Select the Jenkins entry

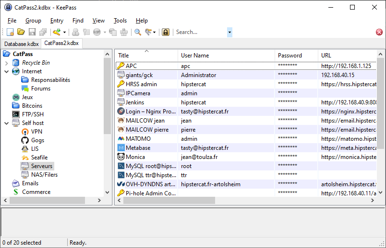click(x=246, y=102)
